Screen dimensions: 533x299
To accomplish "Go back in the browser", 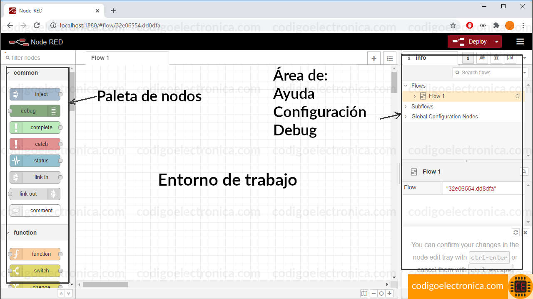I will point(10,25).
